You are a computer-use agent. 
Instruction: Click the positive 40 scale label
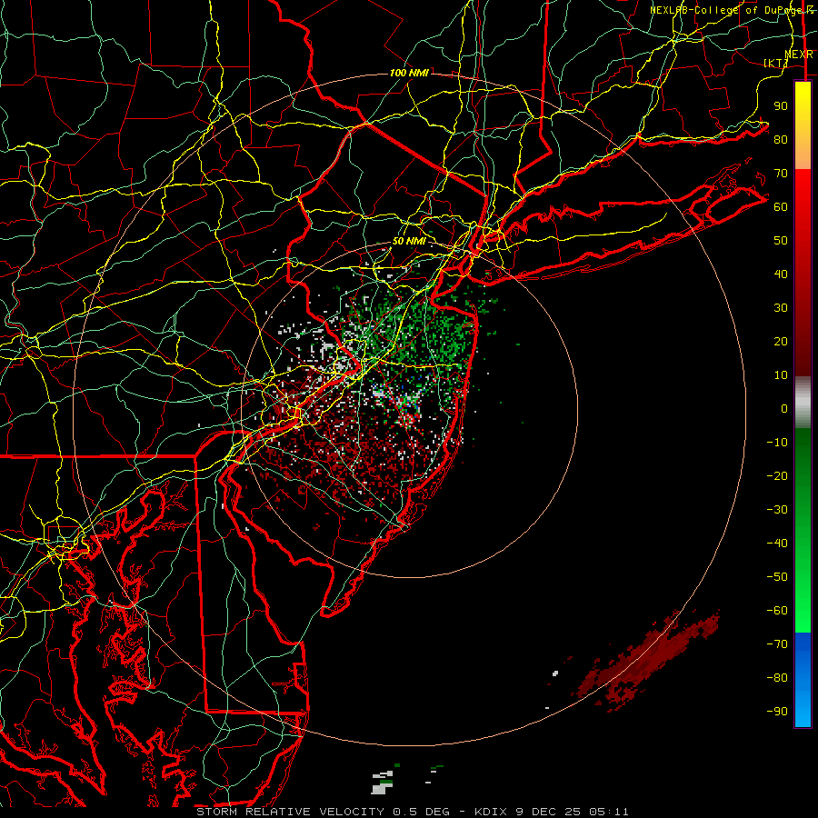(x=781, y=274)
